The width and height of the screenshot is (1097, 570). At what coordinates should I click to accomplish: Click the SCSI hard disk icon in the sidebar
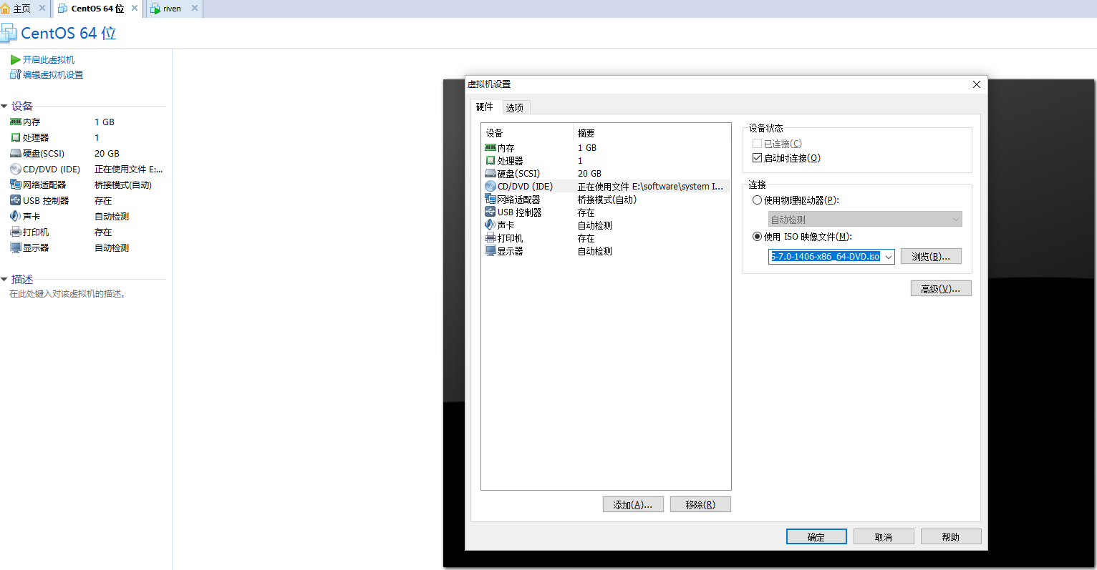[15, 154]
